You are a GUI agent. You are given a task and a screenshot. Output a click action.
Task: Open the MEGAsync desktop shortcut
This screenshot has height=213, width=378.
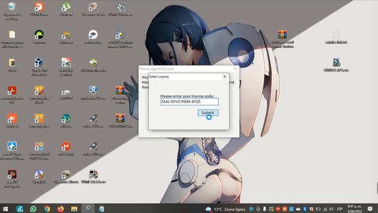(x=66, y=149)
